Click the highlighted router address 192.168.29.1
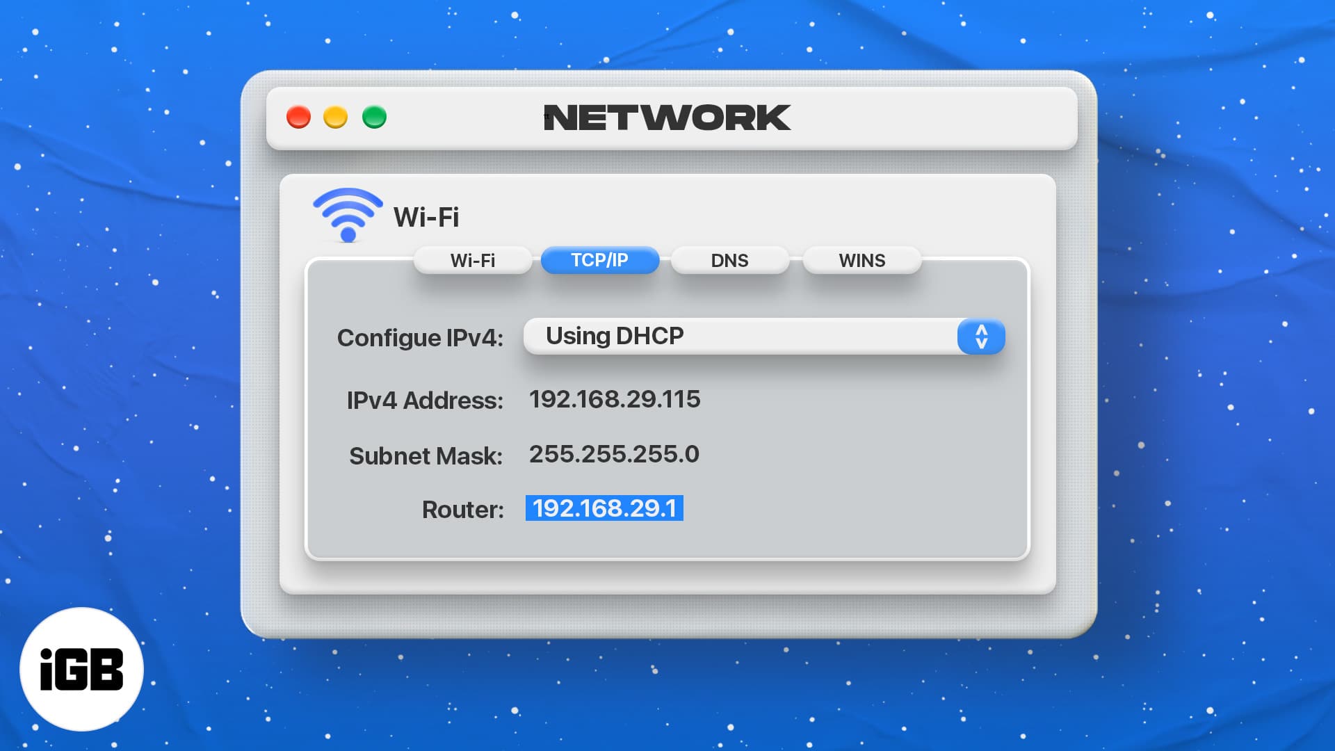Viewport: 1335px width, 751px height. [x=604, y=508]
